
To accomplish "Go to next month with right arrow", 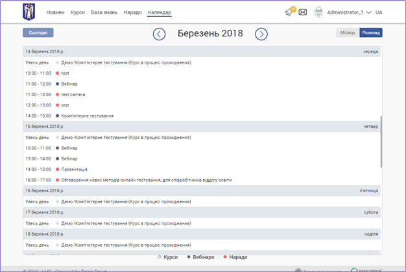I will coord(261,34).
